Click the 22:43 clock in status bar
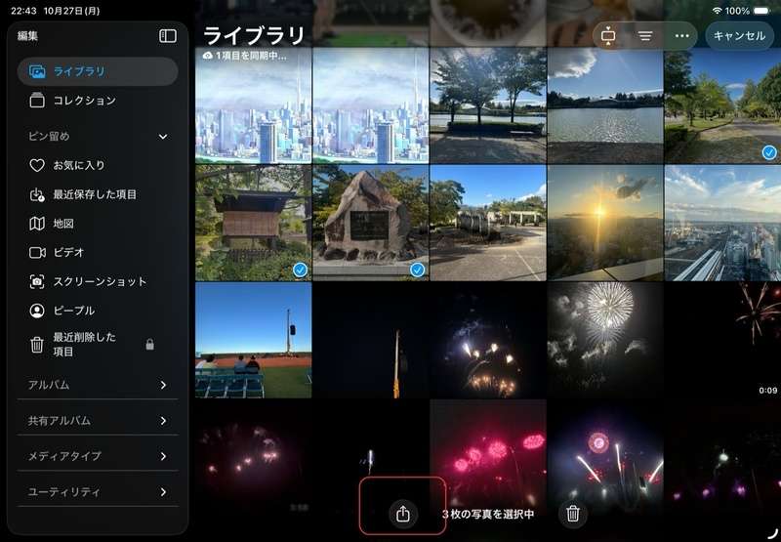Image resolution: width=781 pixels, height=542 pixels. pyautogui.click(x=23, y=11)
